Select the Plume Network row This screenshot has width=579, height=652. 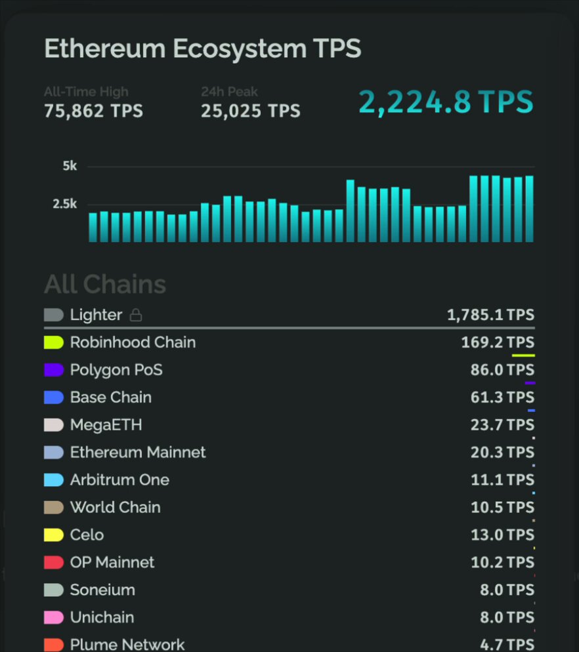(x=289, y=643)
